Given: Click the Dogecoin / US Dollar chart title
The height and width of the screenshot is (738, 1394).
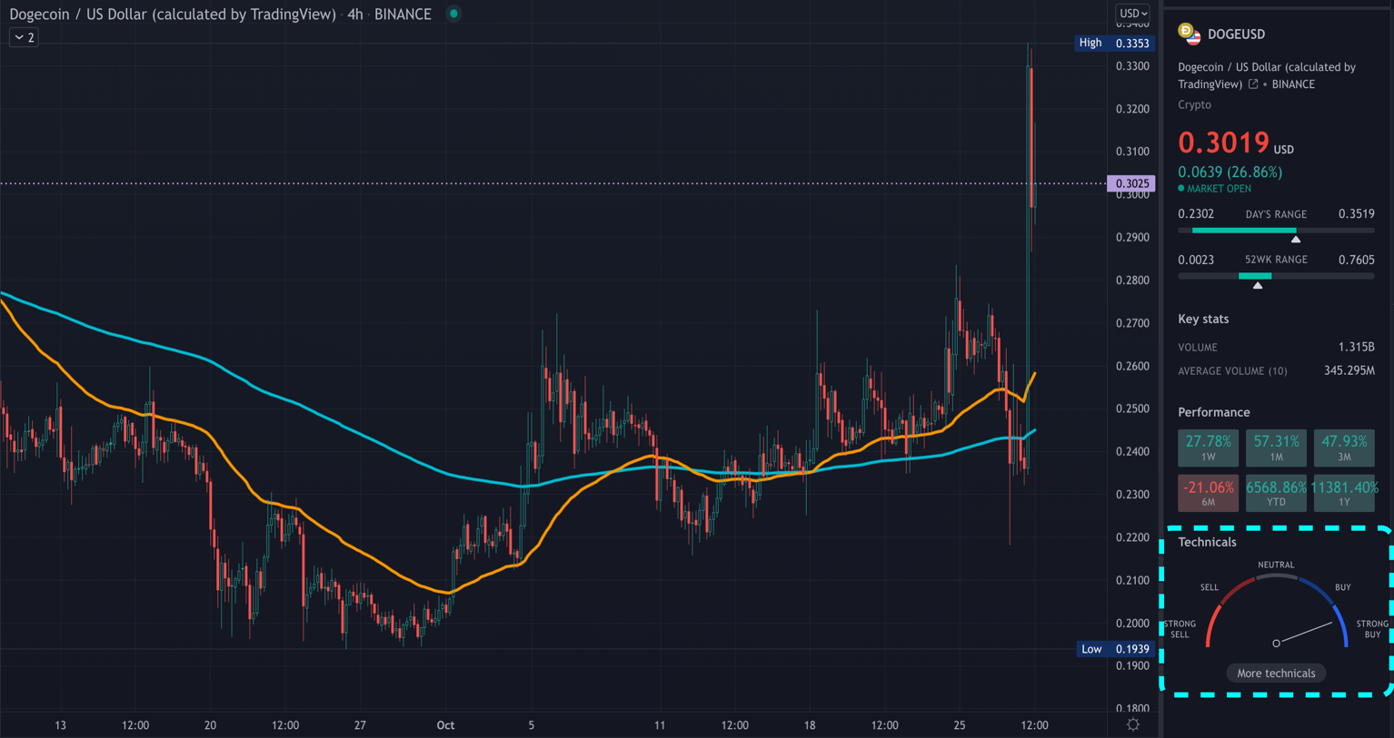Looking at the screenshot, I should tap(173, 15).
